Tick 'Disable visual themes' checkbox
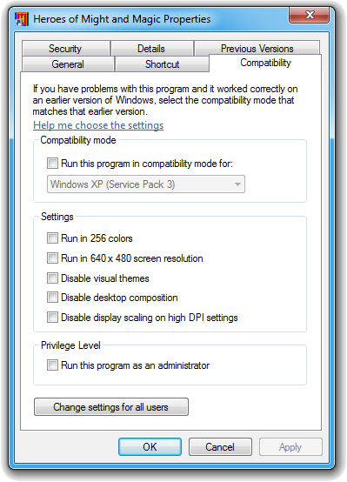This screenshot has width=347, height=482. [x=52, y=278]
